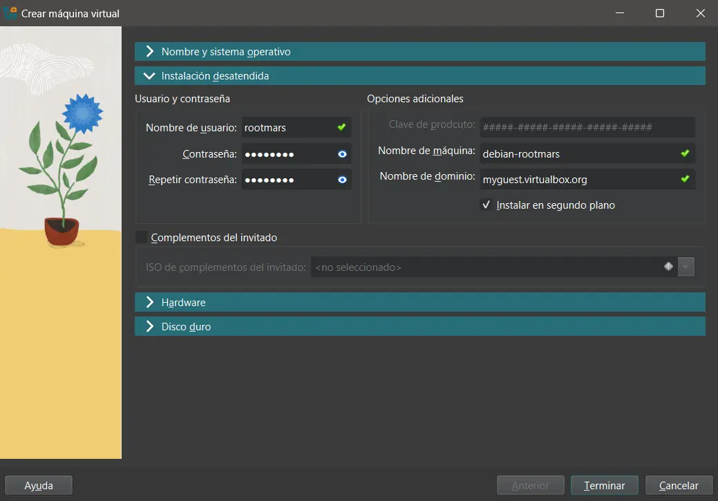Viewport: 718px width, 501px height.
Task: Click the green checkmark beside machine name
Action: (685, 153)
